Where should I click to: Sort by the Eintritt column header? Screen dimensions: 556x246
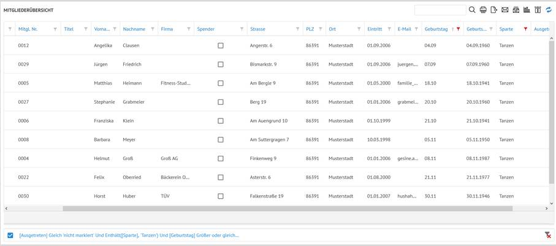click(x=375, y=29)
